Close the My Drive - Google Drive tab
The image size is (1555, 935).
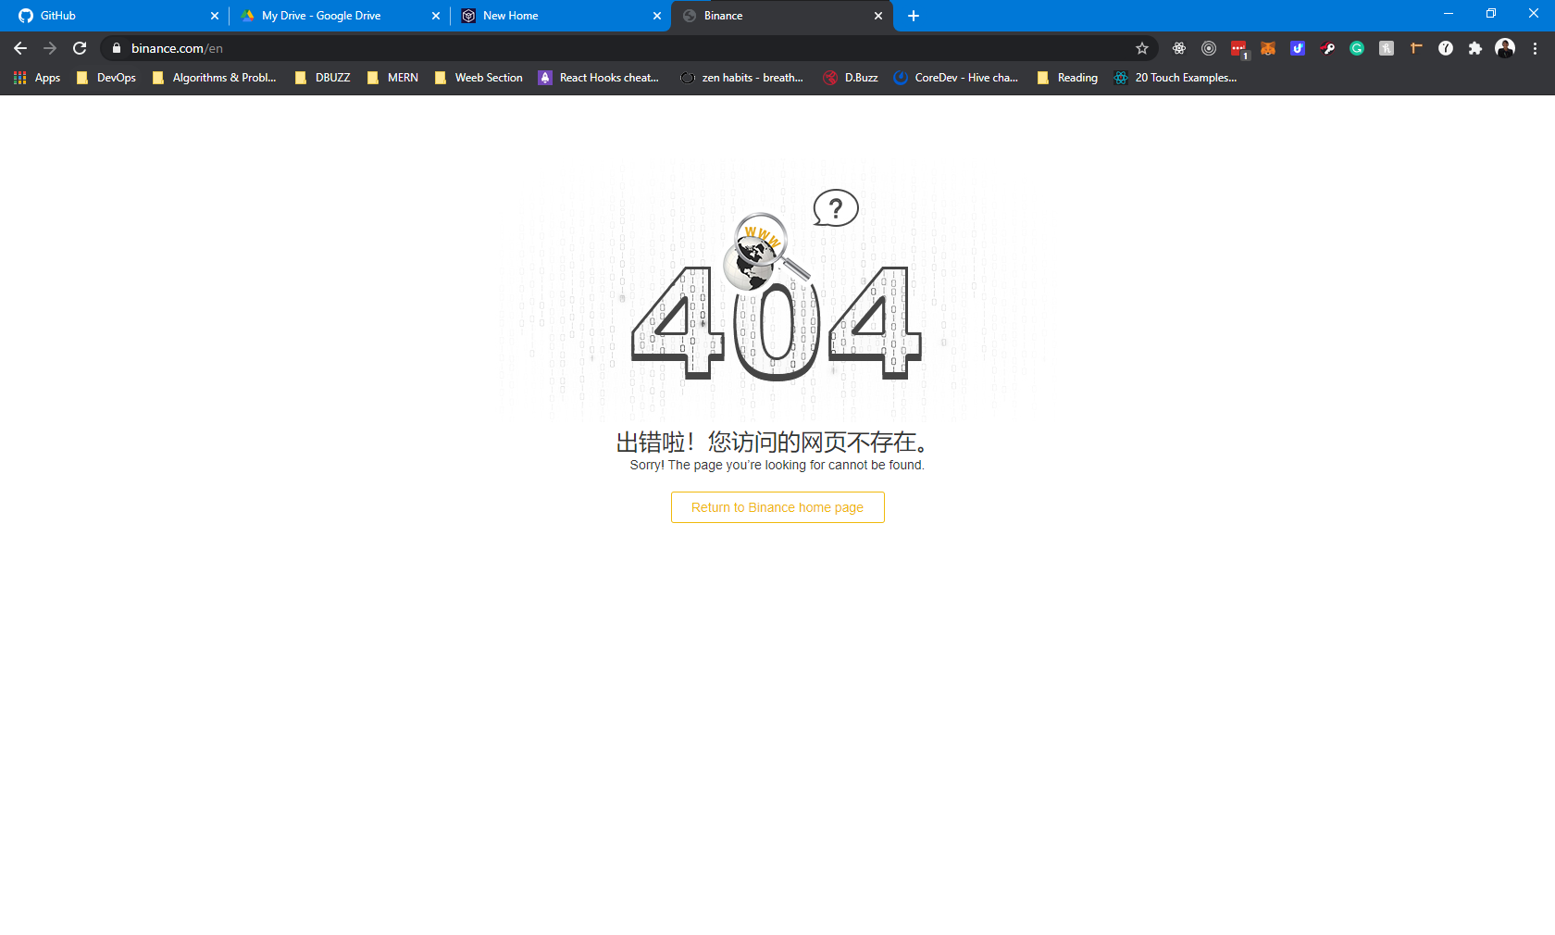click(x=436, y=16)
